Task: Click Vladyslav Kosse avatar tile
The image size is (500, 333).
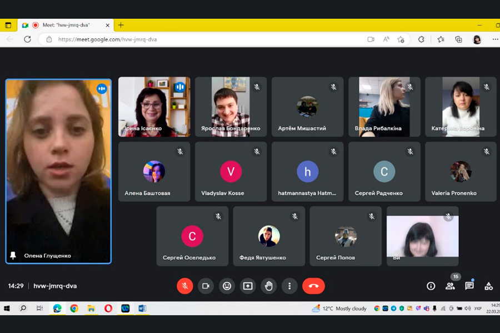Action: click(231, 171)
